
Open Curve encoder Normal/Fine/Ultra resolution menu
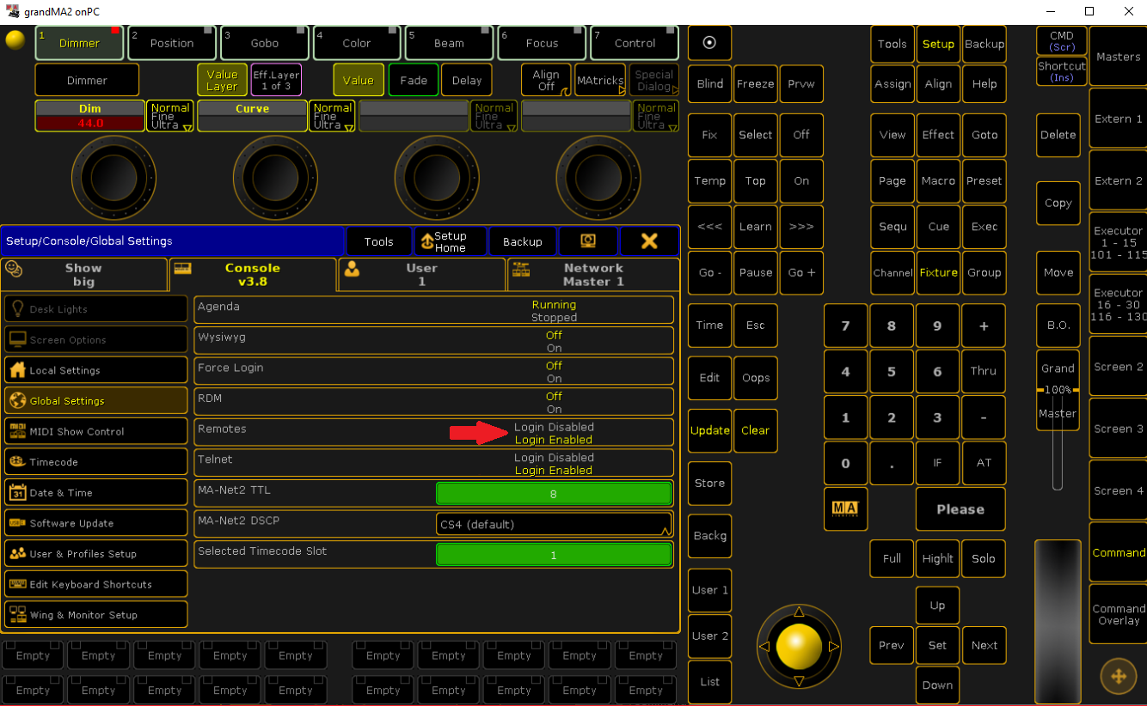pyautogui.click(x=332, y=116)
